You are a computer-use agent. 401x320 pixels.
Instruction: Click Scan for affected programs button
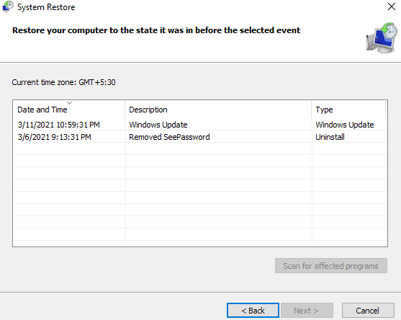tap(331, 266)
